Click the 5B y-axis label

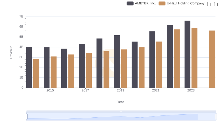pos(21,37)
